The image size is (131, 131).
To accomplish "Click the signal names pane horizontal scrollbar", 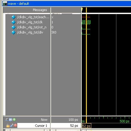I will 27,130.
